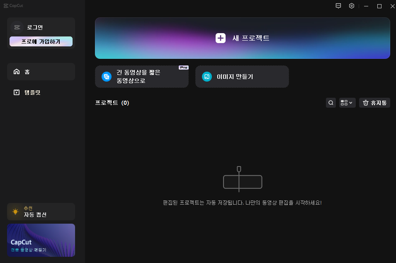Screen dimensions: 396x263
Task: Select the 긴 동영상을 짧은 동영상으로 Pro tool
Action: point(141,76)
